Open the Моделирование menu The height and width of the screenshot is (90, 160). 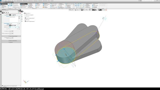[19, 1]
